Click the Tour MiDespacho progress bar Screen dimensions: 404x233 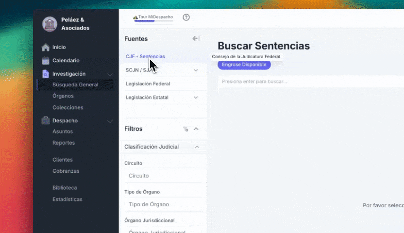(x=153, y=21)
